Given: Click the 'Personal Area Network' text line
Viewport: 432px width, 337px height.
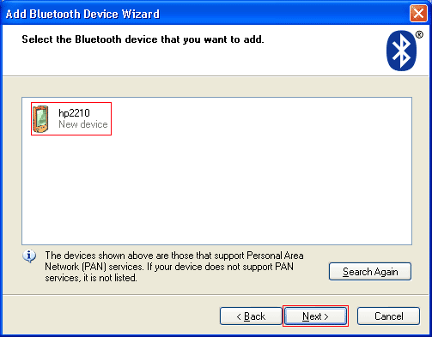Looking at the screenshot, I should [174, 256].
